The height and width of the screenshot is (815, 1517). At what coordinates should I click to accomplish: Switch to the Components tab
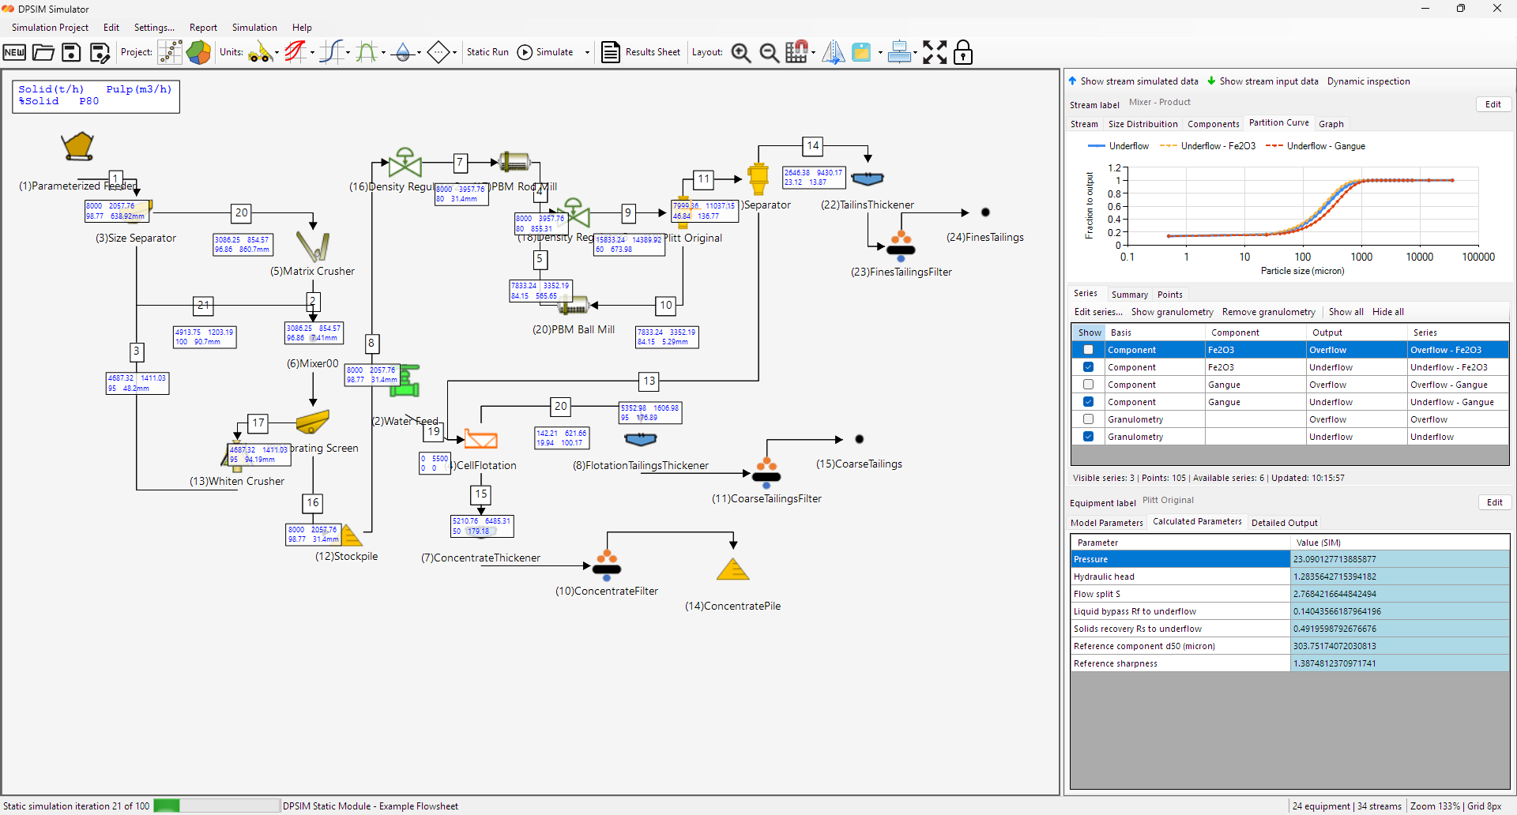pyautogui.click(x=1213, y=124)
